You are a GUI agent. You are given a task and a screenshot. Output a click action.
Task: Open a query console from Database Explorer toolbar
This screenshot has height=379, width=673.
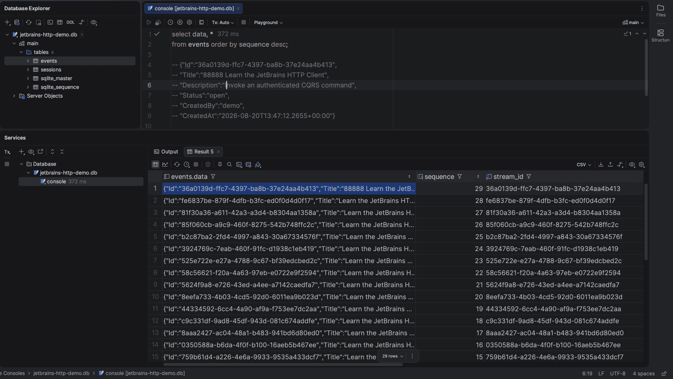[50, 23]
